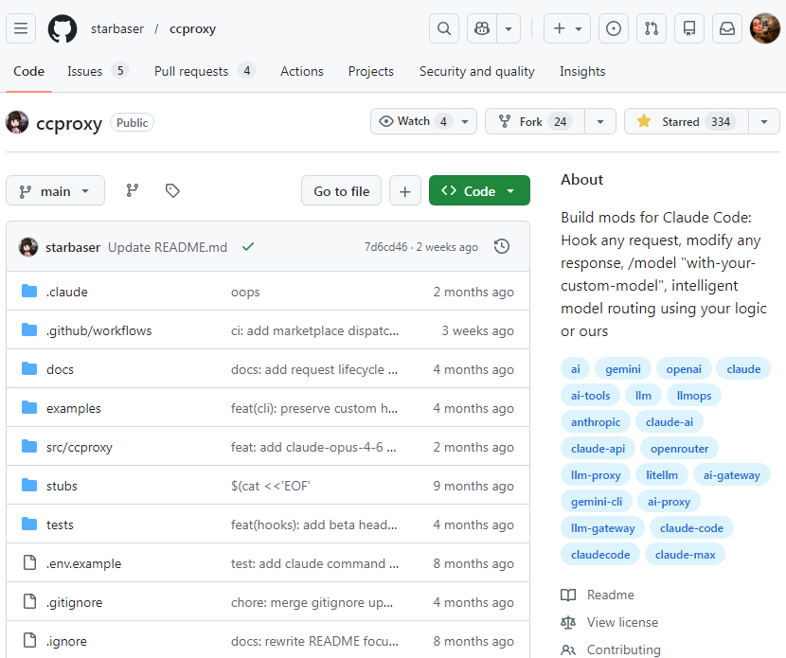The width and height of the screenshot is (786, 658).
Task: Open the Insights tab
Action: [x=582, y=71]
